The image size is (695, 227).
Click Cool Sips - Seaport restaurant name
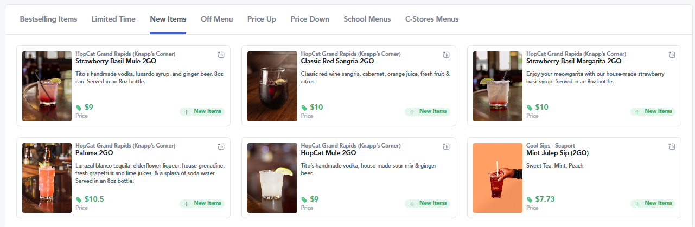pyautogui.click(x=551, y=146)
